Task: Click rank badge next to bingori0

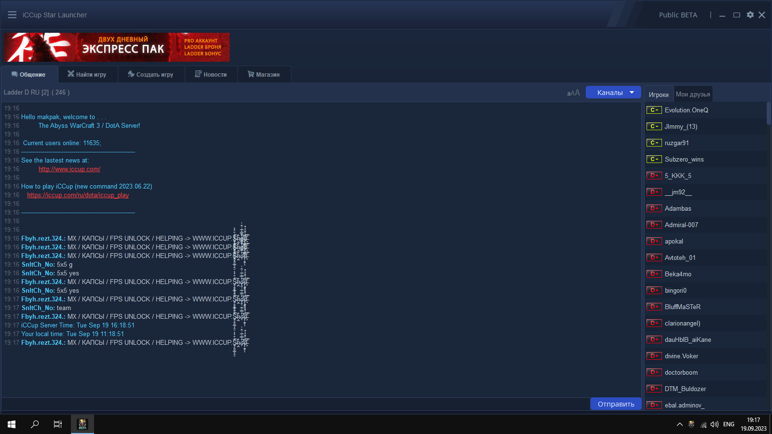Action: [x=654, y=290]
